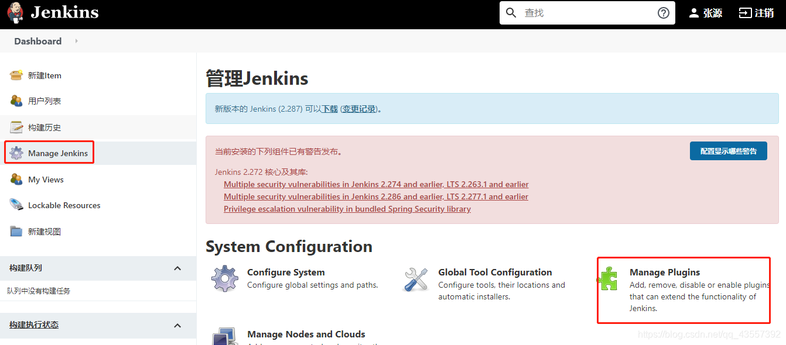The width and height of the screenshot is (786, 345).
Task: Click the Manage Nodes and Clouds computer icon
Action: [225, 336]
